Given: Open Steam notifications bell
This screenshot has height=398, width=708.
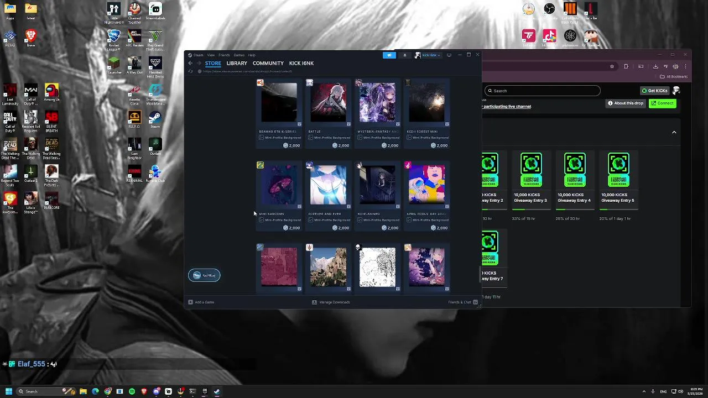Looking at the screenshot, I should point(404,55).
